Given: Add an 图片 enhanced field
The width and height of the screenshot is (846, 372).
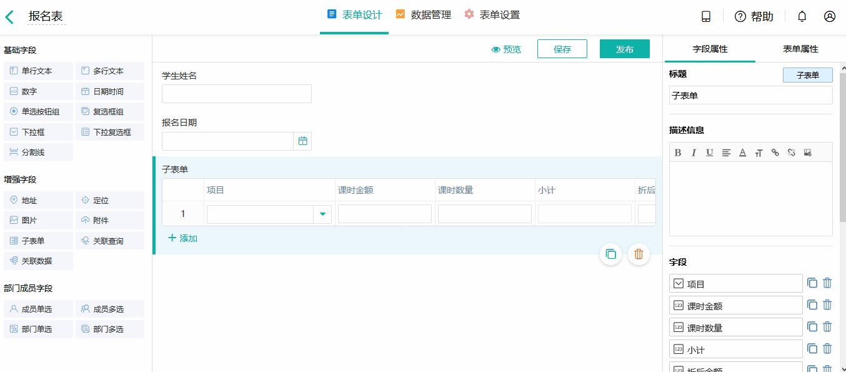Looking at the screenshot, I should 38,220.
